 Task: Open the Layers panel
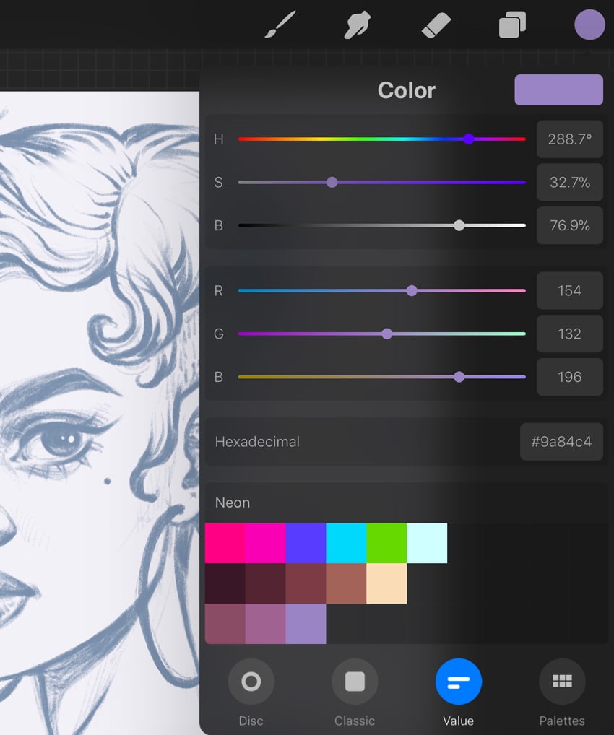tap(512, 24)
